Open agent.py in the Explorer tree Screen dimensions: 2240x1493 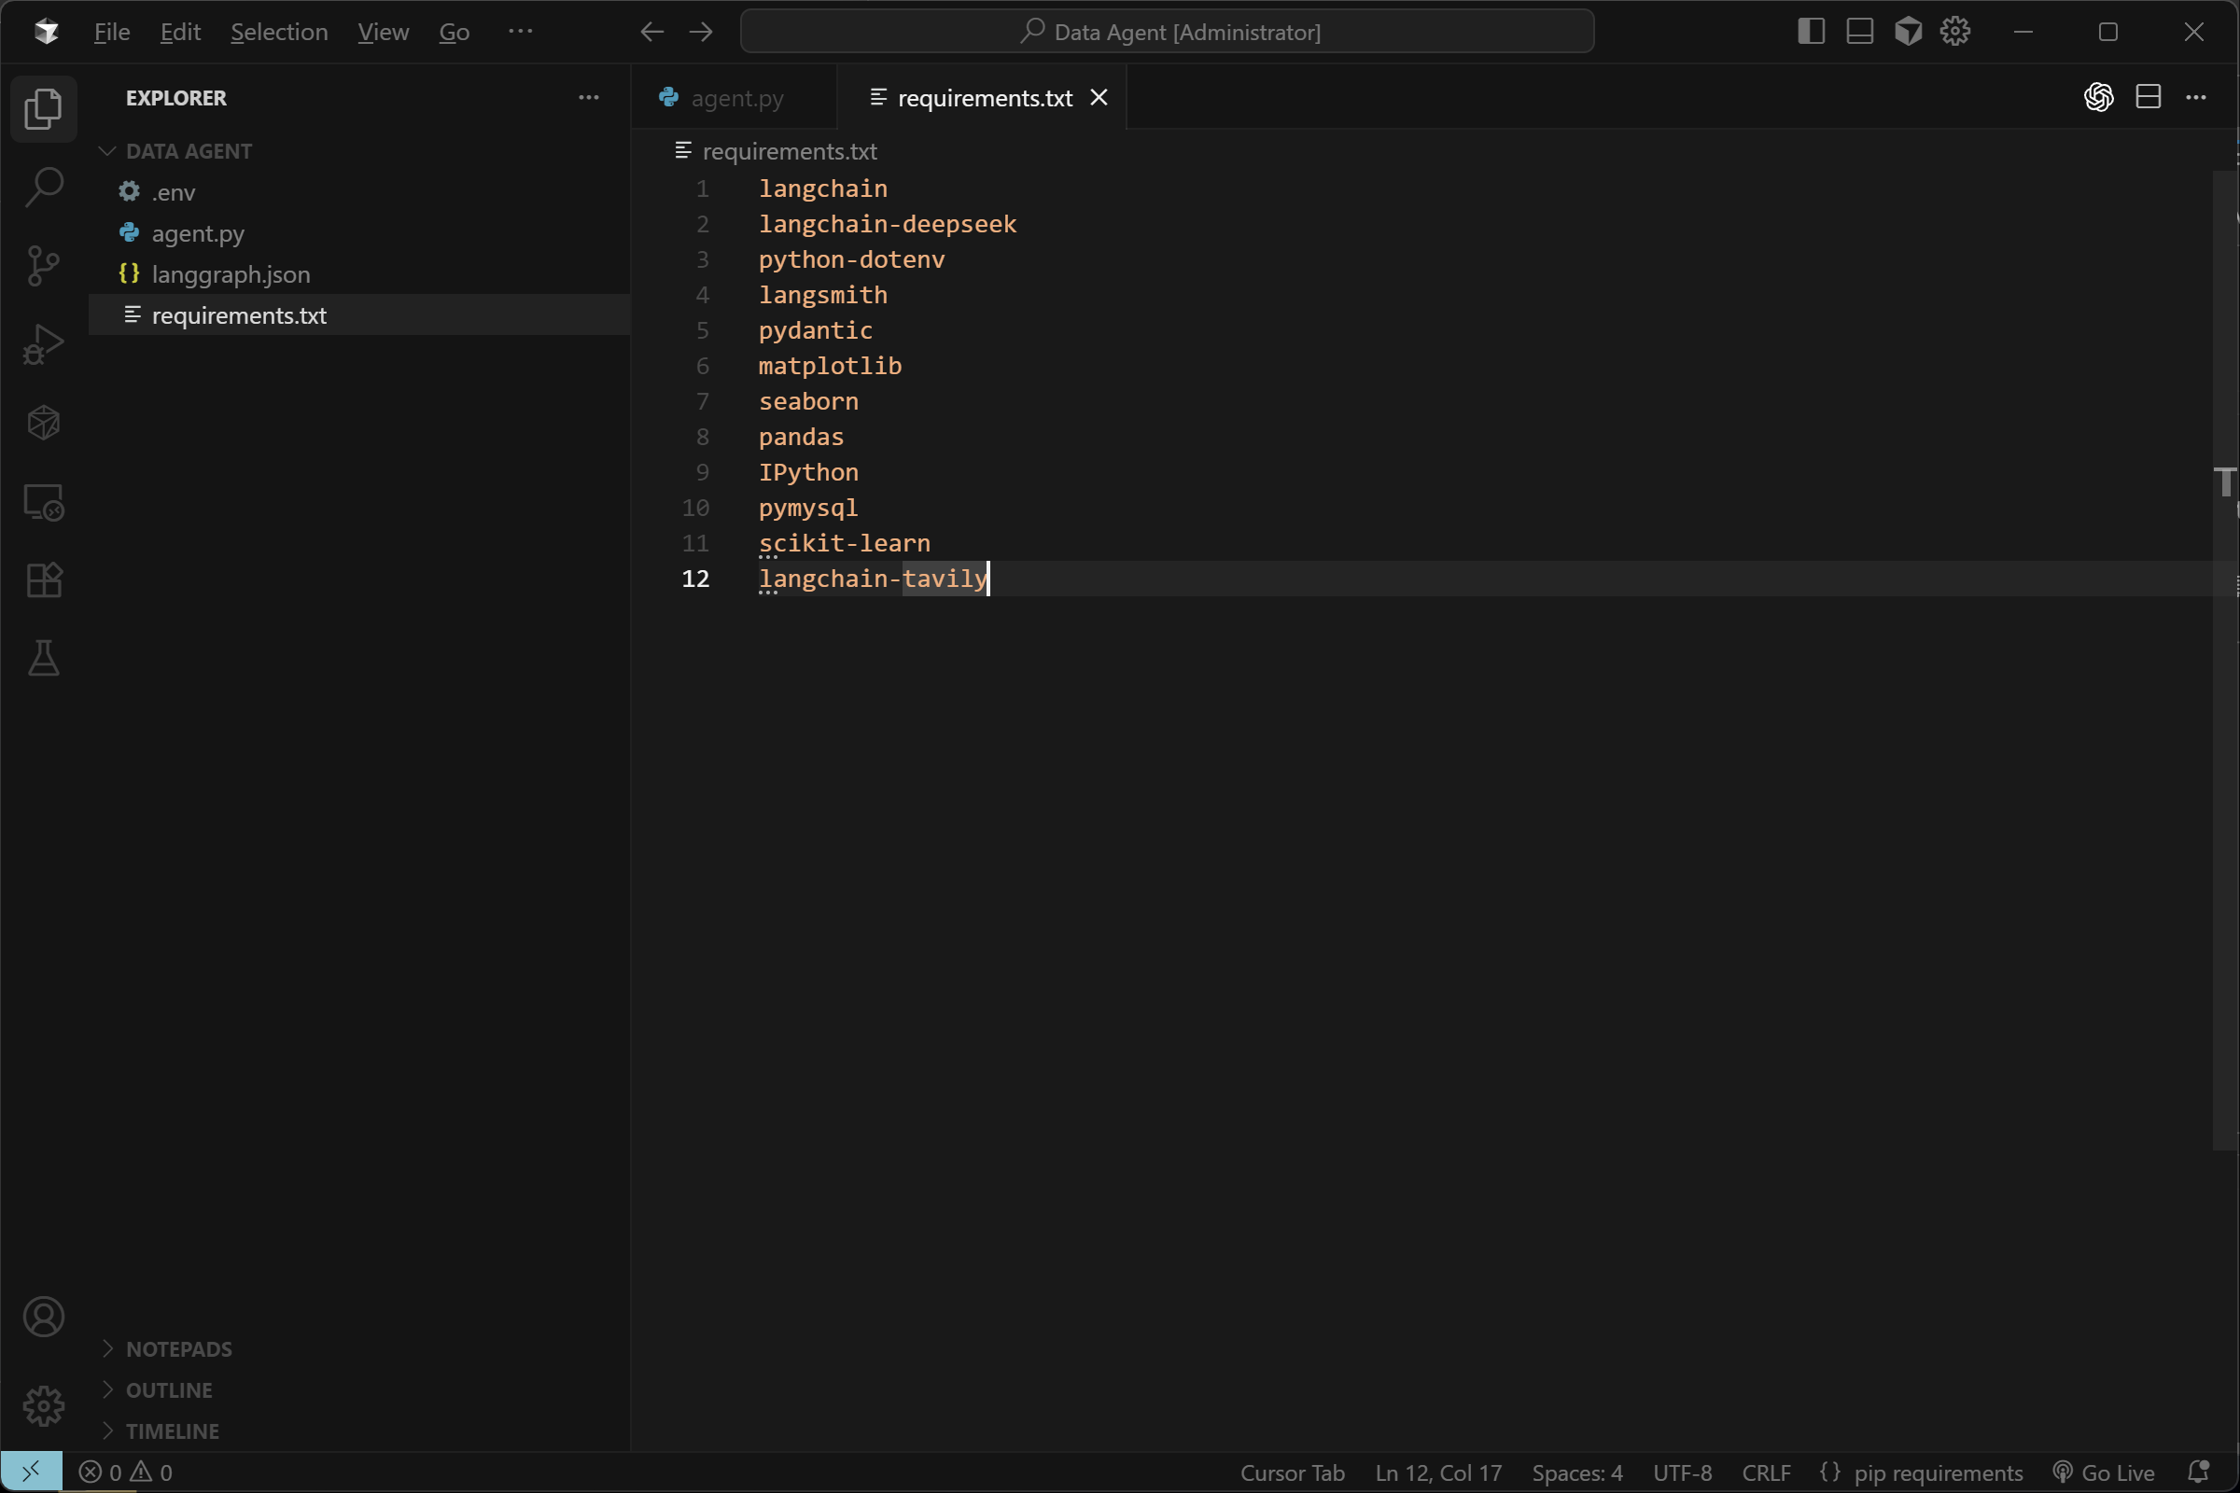(x=360, y=233)
